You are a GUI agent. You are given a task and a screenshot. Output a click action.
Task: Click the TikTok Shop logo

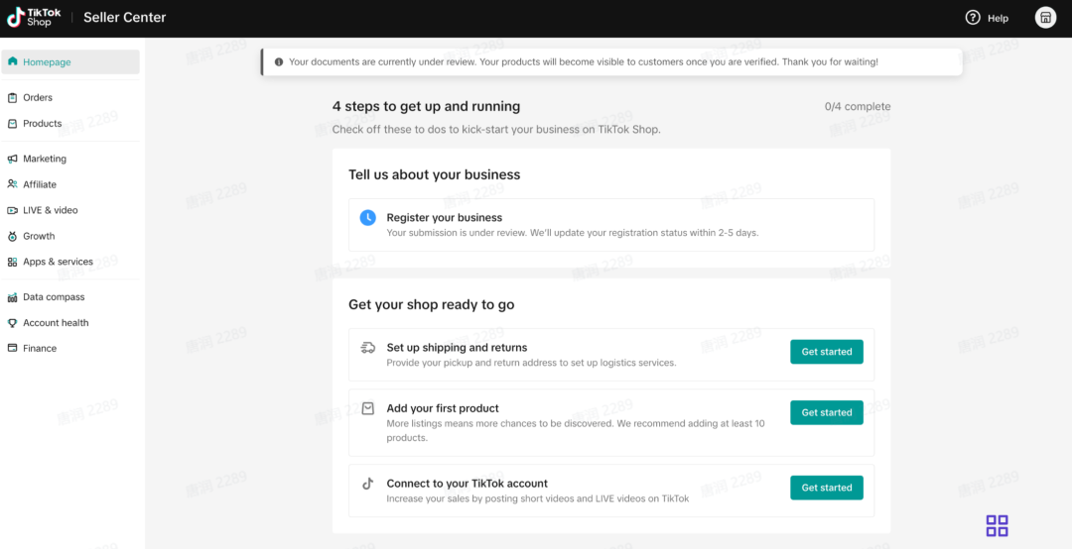pos(34,18)
